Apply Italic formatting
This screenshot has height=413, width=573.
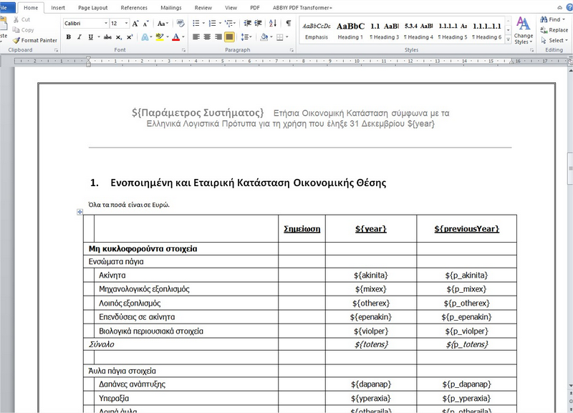(x=79, y=37)
